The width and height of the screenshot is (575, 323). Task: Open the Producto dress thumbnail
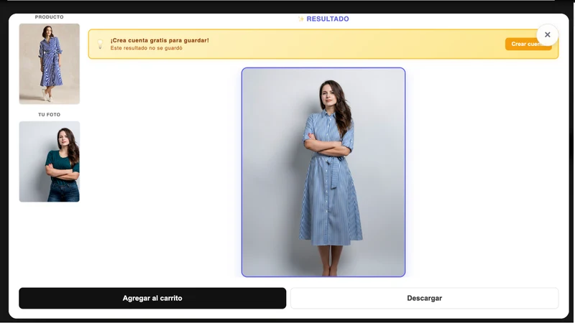point(50,64)
